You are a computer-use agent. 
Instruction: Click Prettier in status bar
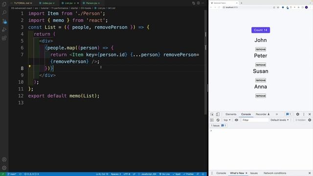click(189, 174)
